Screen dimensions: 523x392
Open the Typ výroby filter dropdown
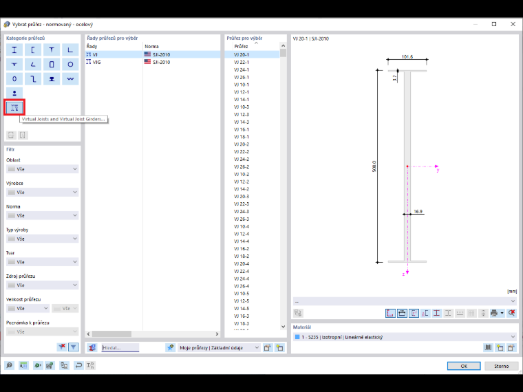[43, 239]
